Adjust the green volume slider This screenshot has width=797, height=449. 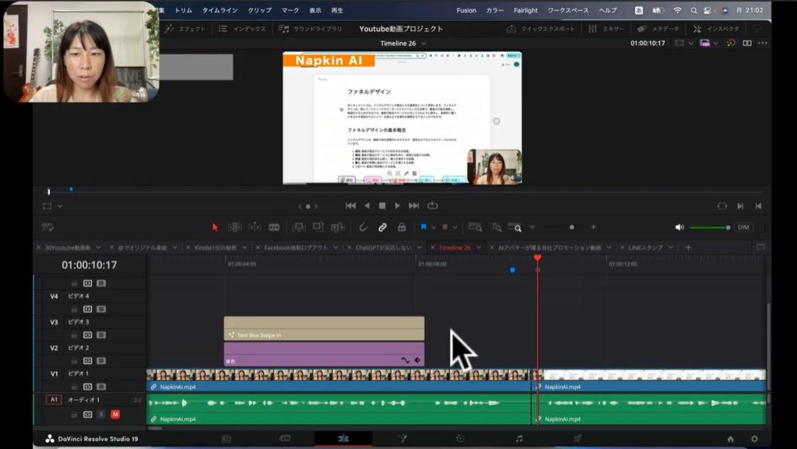[x=707, y=227]
